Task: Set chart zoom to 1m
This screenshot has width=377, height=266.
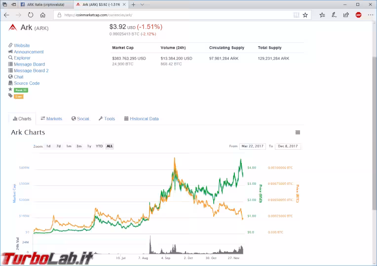Action: click(x=69, y=146)
